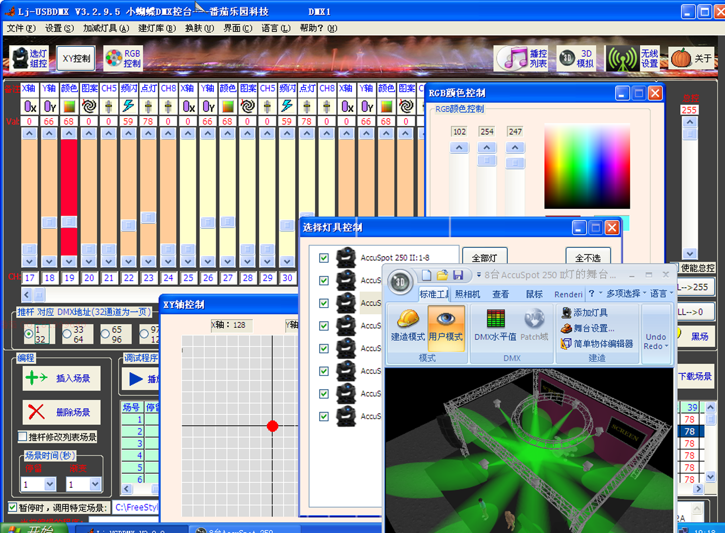
Task: Click the RGB color gradient picker
Action: pyautogui.click(x=587, y=166)
